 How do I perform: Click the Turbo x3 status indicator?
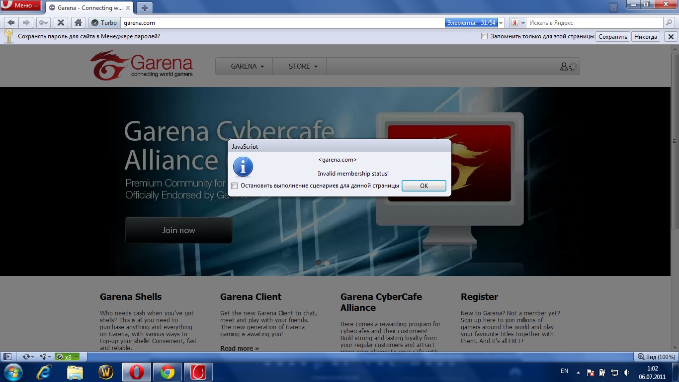tap(67, 357)
